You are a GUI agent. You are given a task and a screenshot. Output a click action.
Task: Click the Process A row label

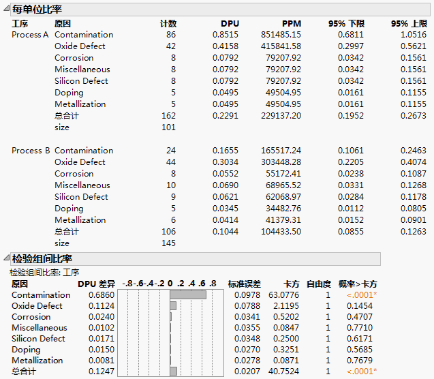pos(30,35)
